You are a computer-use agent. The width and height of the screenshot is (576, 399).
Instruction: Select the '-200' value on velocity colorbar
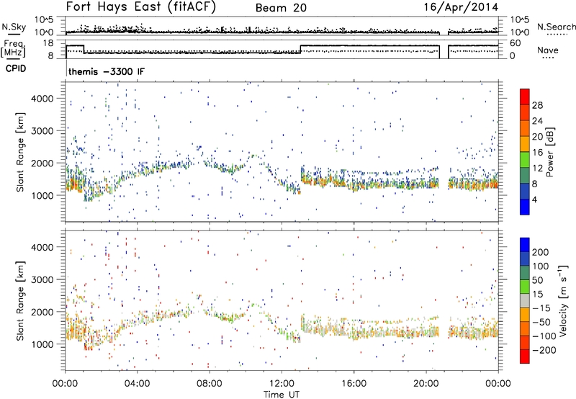tap(543, 350)
